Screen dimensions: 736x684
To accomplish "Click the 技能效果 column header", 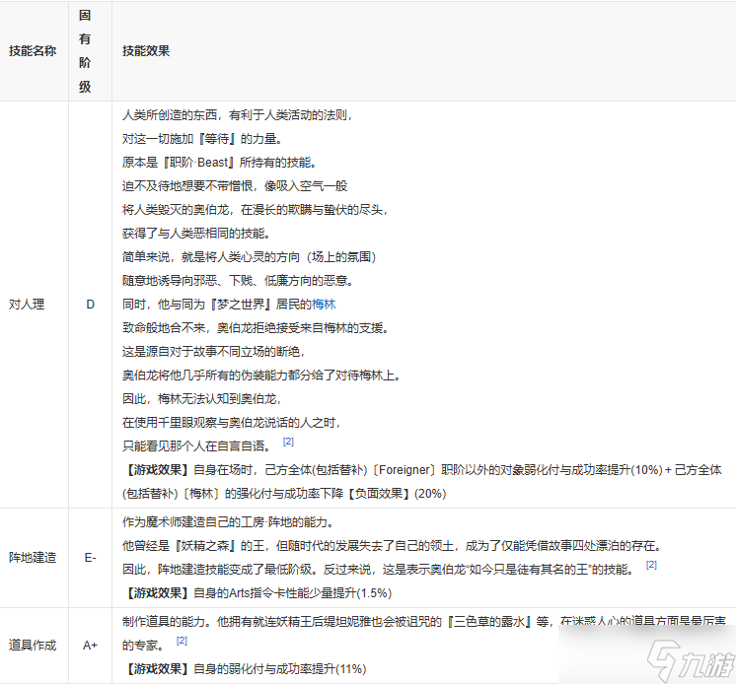I will pyautogui.click(x=146, y=50).
